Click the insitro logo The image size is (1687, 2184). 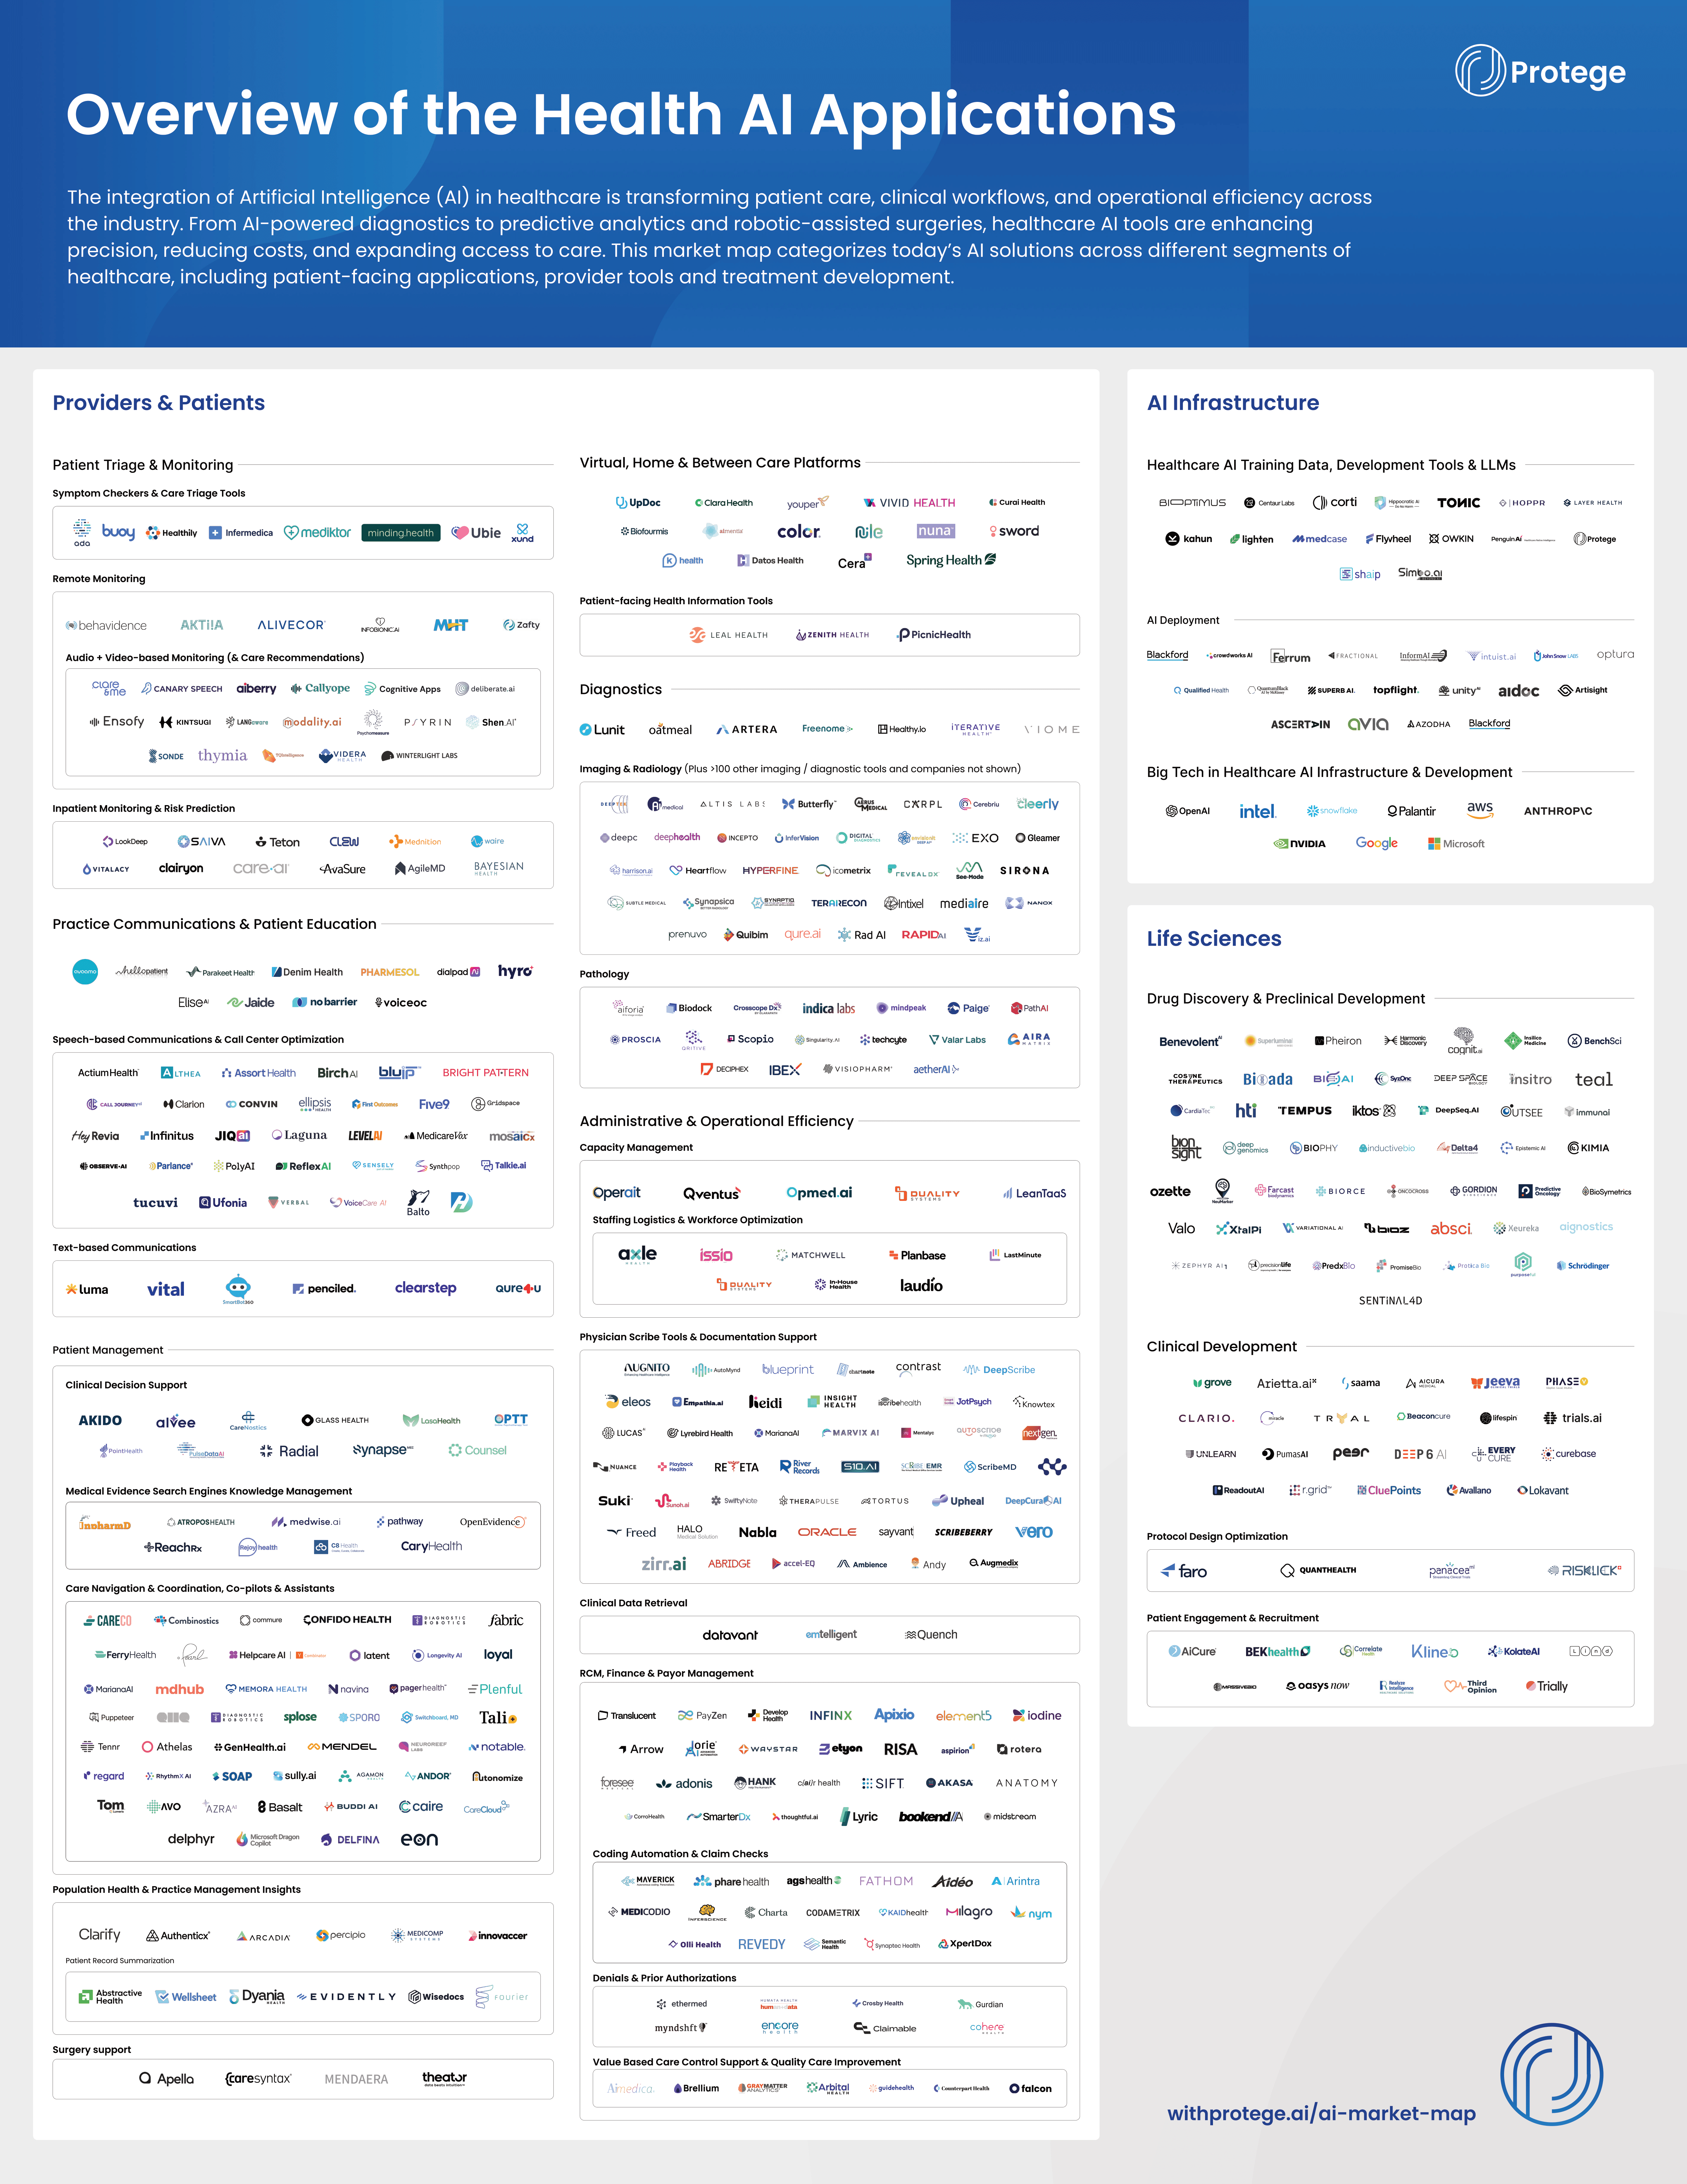(1530, 1079)
